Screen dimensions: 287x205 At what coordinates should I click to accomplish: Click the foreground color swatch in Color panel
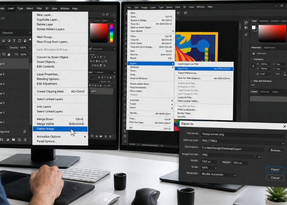[x=254, y=28]
